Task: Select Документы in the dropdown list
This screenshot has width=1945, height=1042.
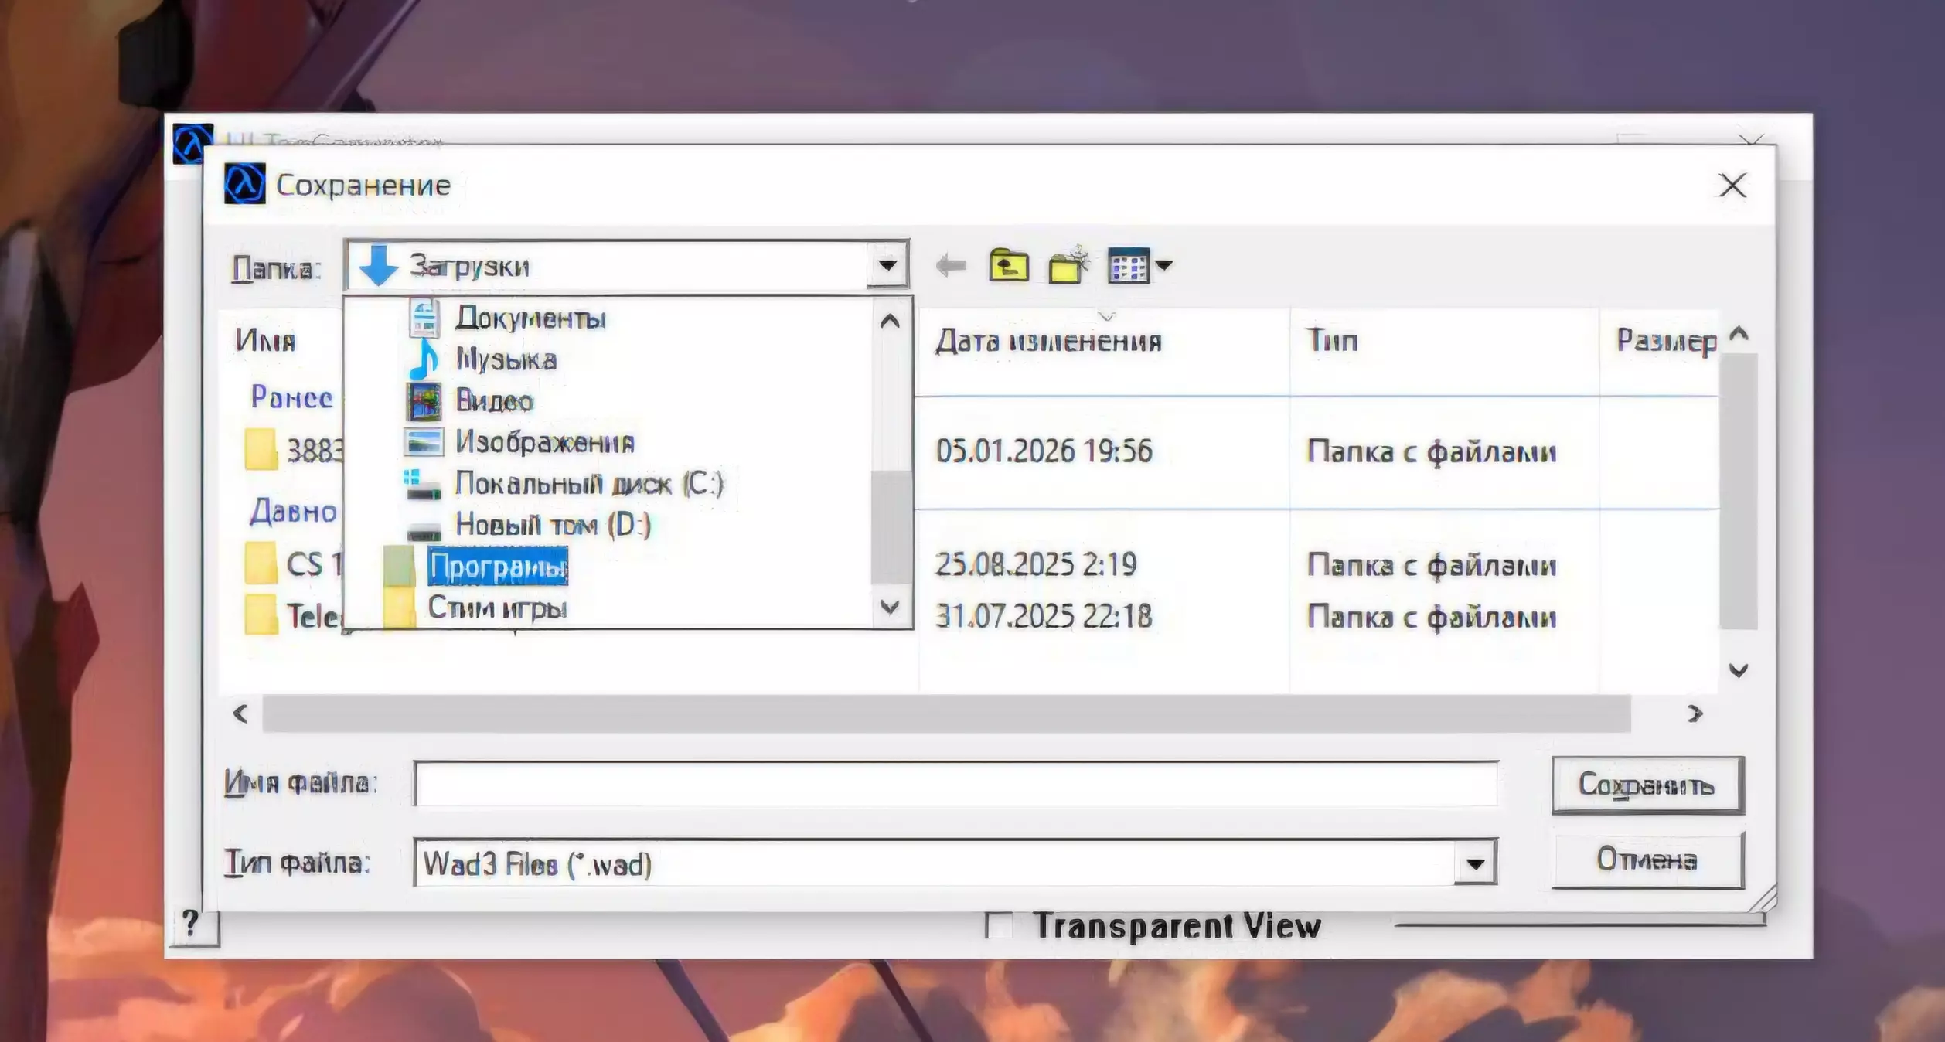Action: [x=530, y=318]
